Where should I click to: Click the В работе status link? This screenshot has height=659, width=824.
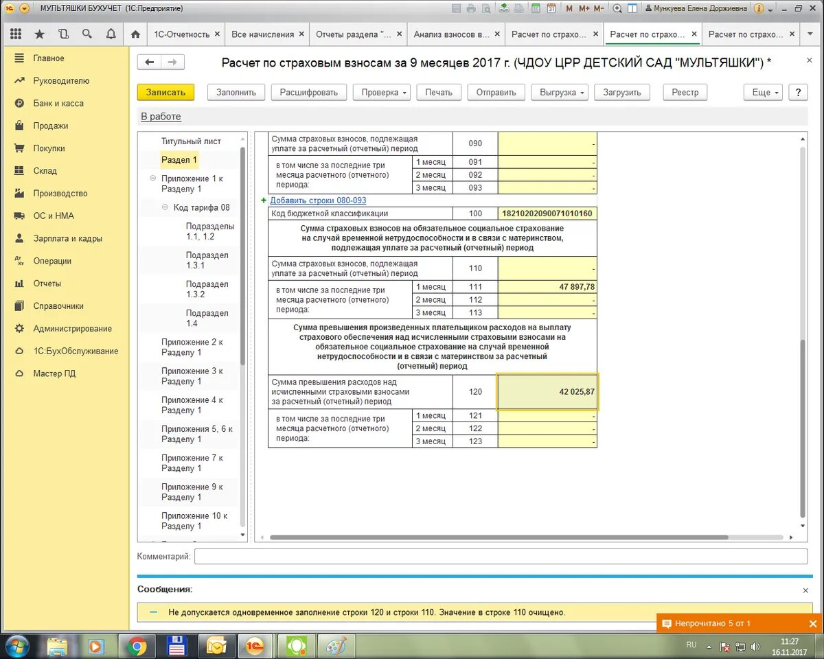pos(161,117)
